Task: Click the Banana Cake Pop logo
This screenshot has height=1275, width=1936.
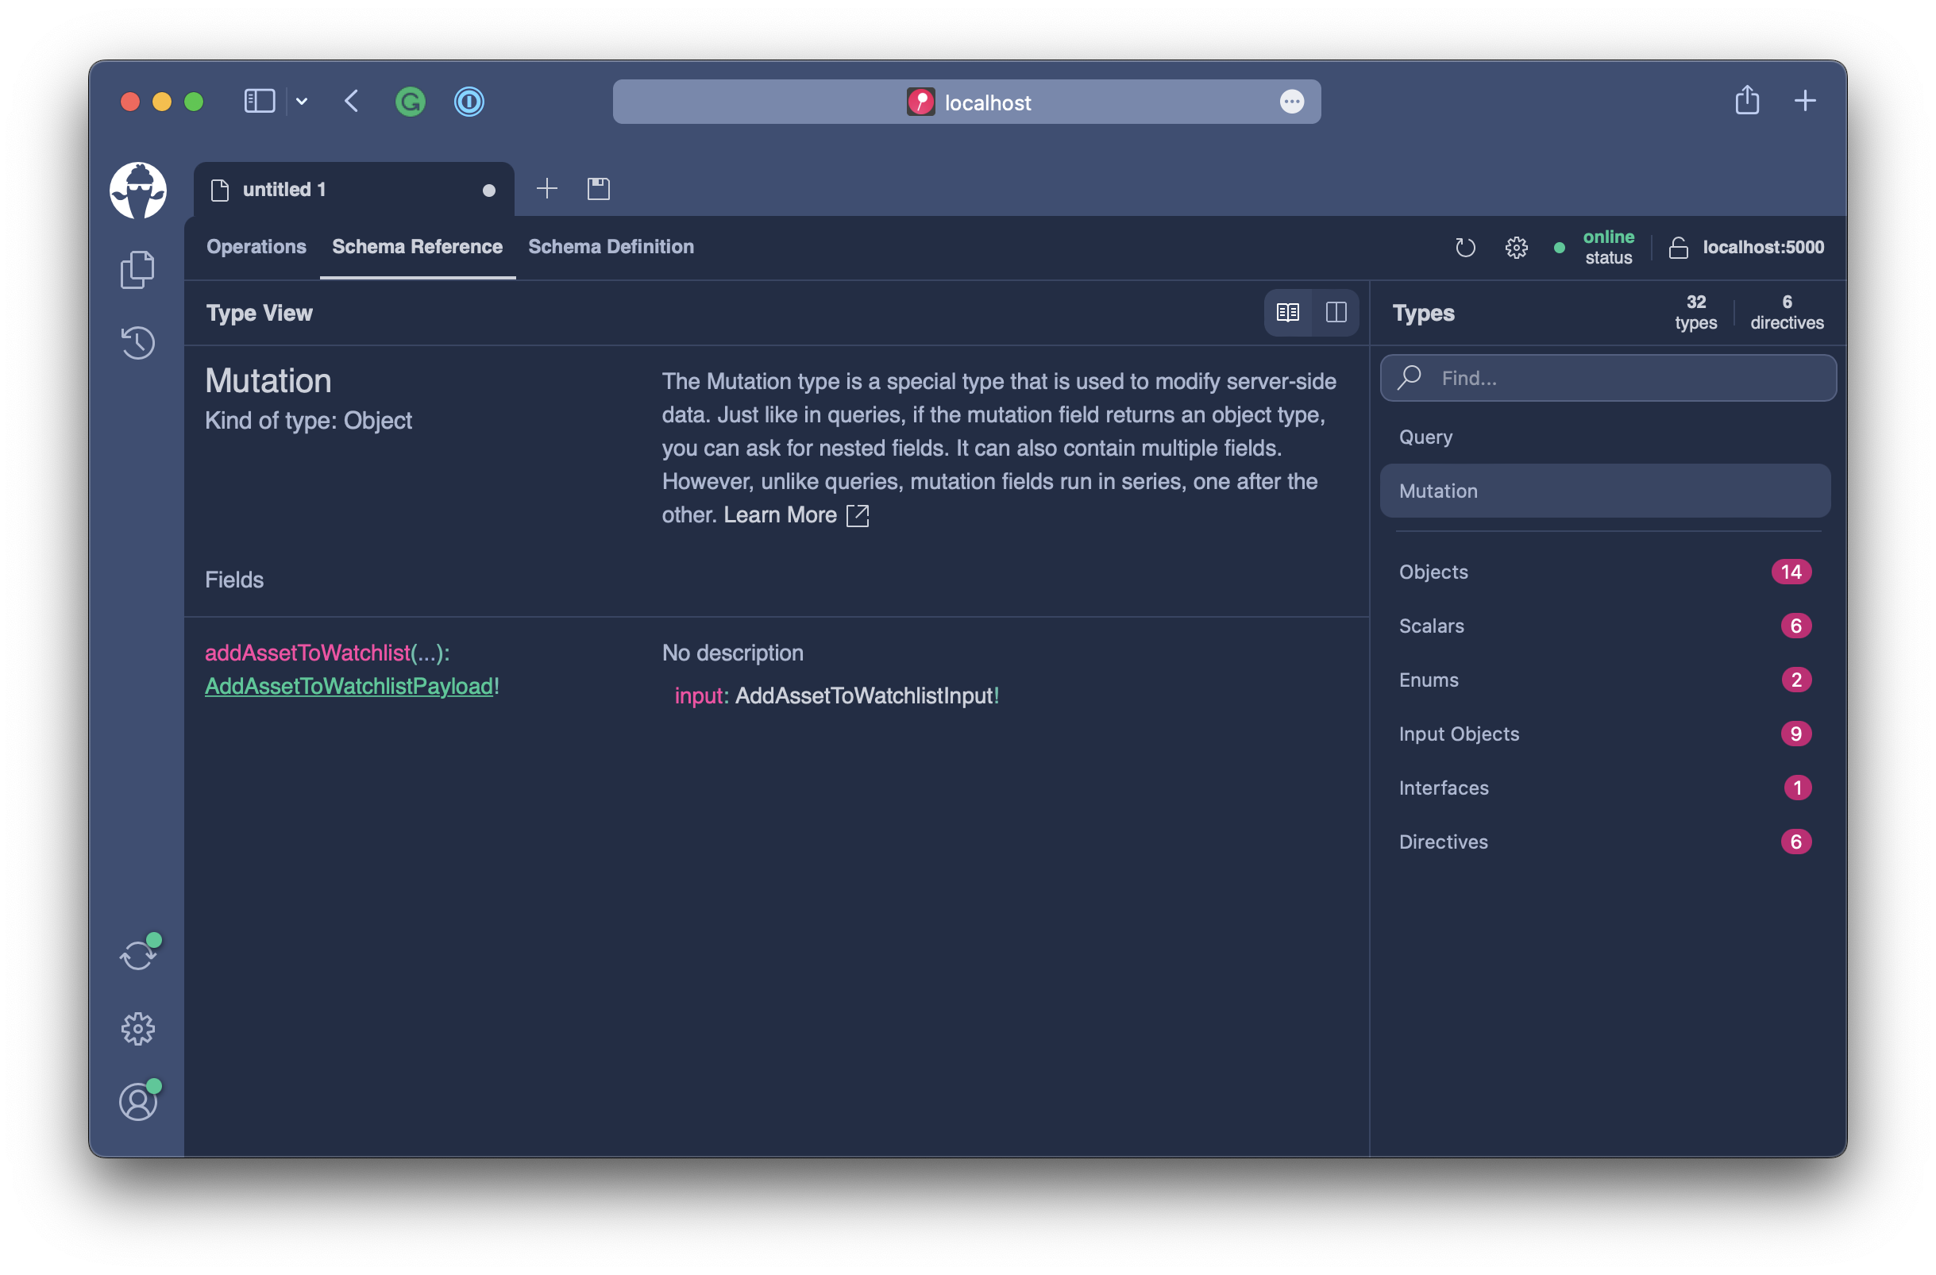Action: pos(138,191)
